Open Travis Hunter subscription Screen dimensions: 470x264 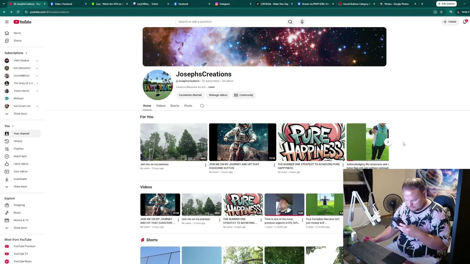pos(21,91)
